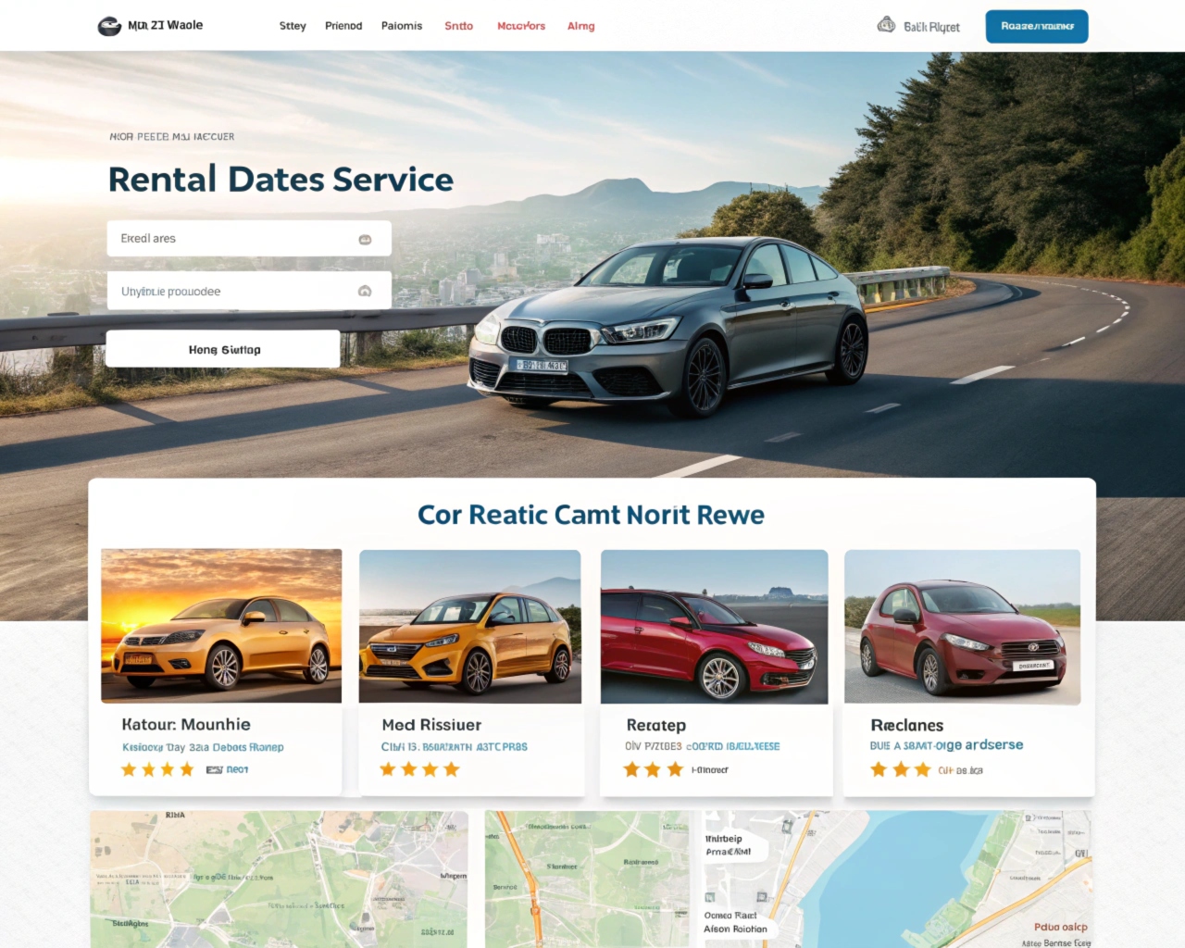Open the red Reclanes hatchback thumbnail
The width and height of the screenshot is (1185, 948).
[x=962, y=627]
